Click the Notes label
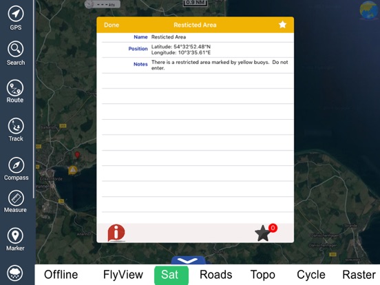The width and height of the screenshot is (380, 285). [x=140, y=64]
